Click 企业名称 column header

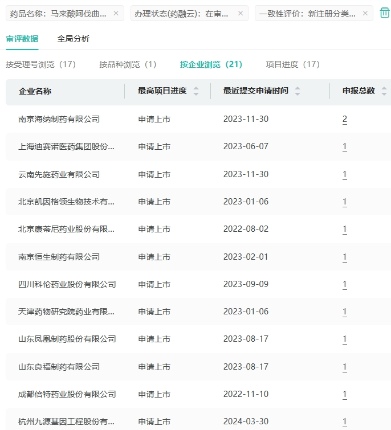pyautogui.click(x=35, y=91)
